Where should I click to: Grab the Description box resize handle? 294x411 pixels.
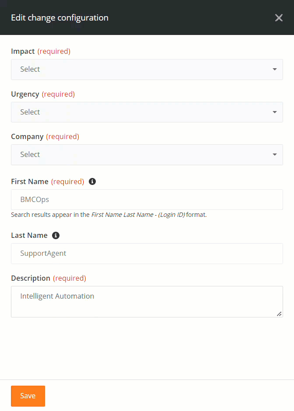point(279,314)
